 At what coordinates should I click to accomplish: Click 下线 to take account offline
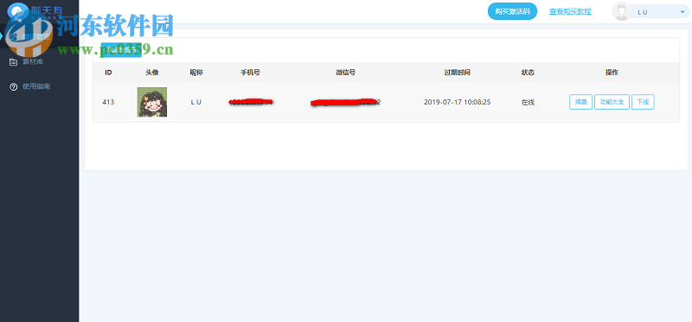(x=643, y=102)
